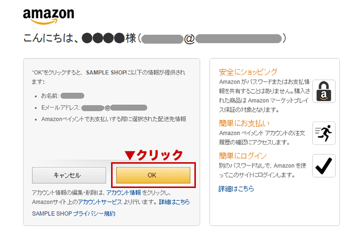362x248 pixels.
Task: Click the red クリック annotation label
Action: (x=154, y=155)
